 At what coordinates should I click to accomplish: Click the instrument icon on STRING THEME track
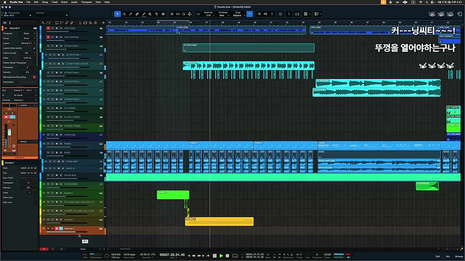click(101, 126)
